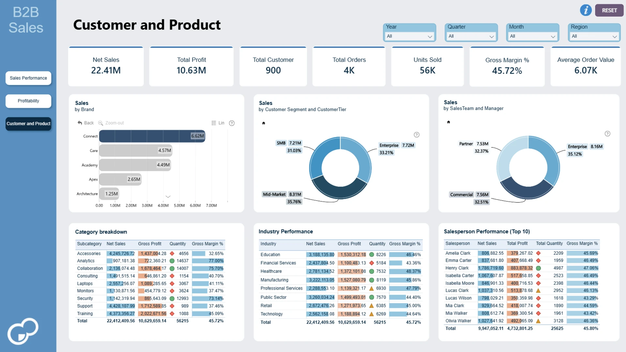626x352 pixels.
Task: Expand the Region filter dropdown
Action: point(594,36)
